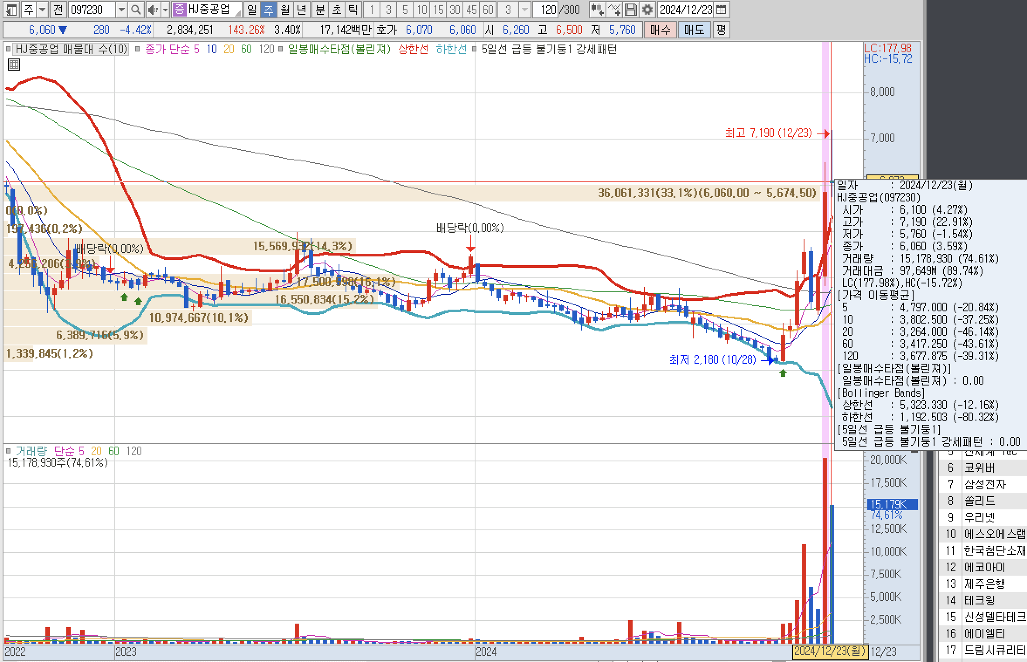
Task: Expand the stock code 097230 dropdown
Action: point(122,10)
